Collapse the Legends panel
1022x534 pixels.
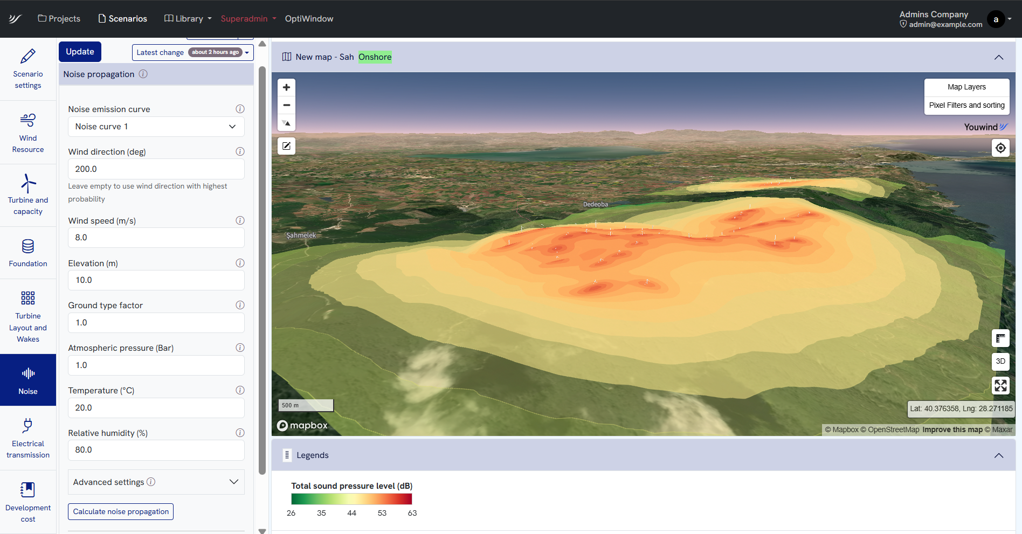click(x=998, y=455)
